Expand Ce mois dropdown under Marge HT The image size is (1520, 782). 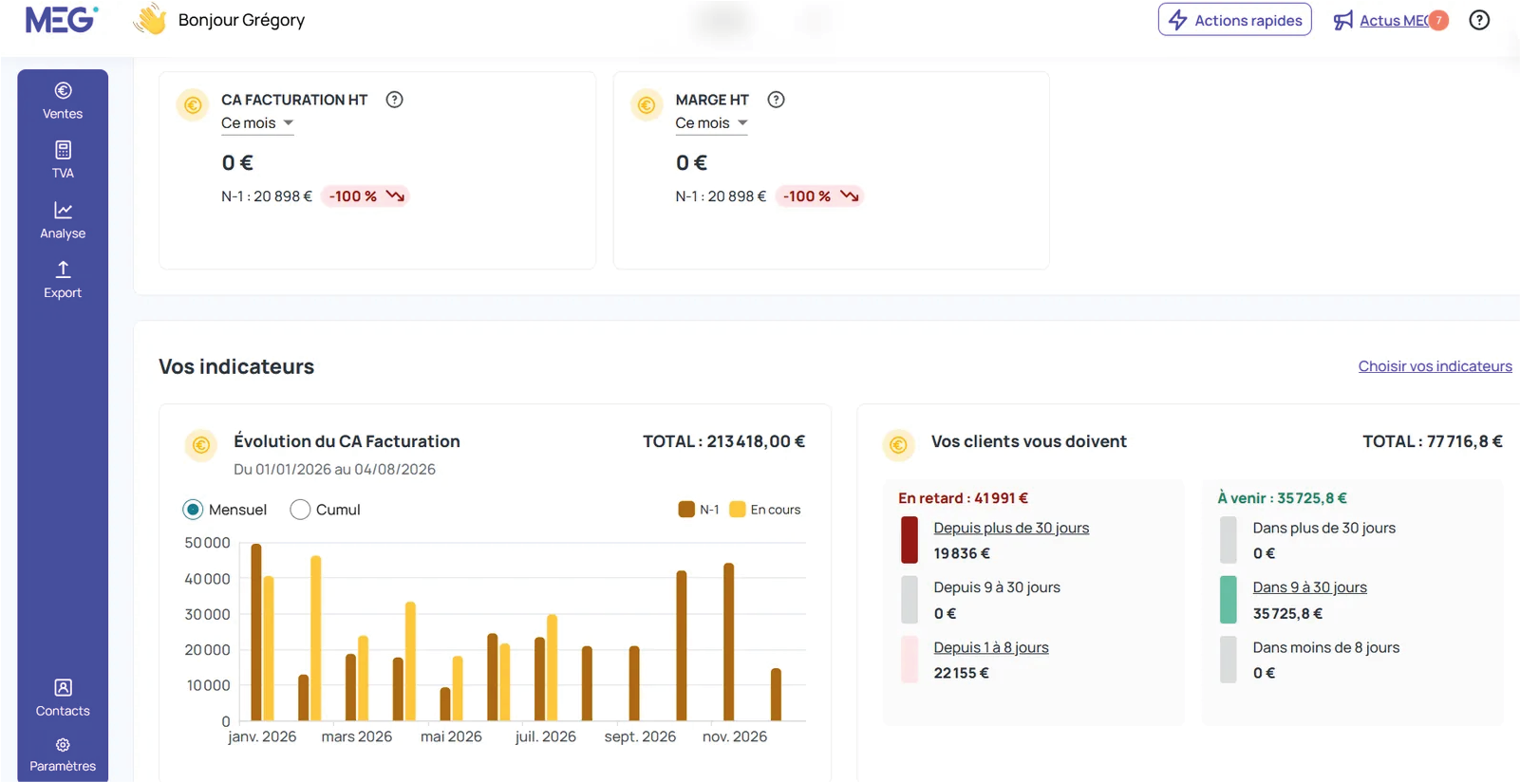711,123
